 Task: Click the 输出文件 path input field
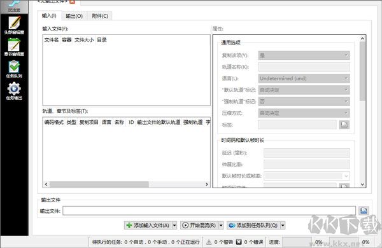pyautogui.click(x=209, y=210)
